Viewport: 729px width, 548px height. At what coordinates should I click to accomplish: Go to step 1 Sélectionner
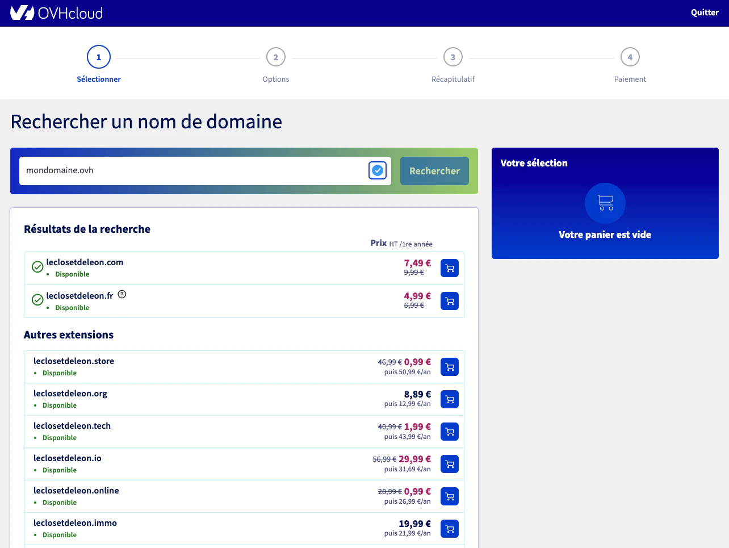coord(99,57)
